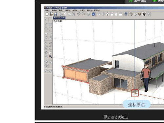Click the Zoom Extents tool
Viewport: 164px width, 123px height.
(x=50, y=56)
